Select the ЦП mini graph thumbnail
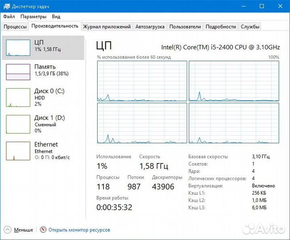The height and width of the screenshot is (240, 290). coord(17,47)
